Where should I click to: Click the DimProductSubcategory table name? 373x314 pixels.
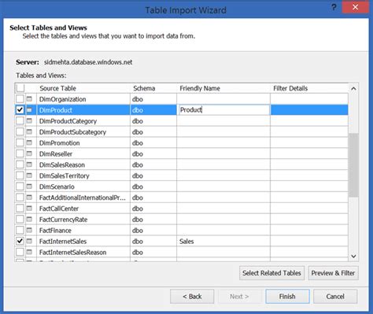72,132
